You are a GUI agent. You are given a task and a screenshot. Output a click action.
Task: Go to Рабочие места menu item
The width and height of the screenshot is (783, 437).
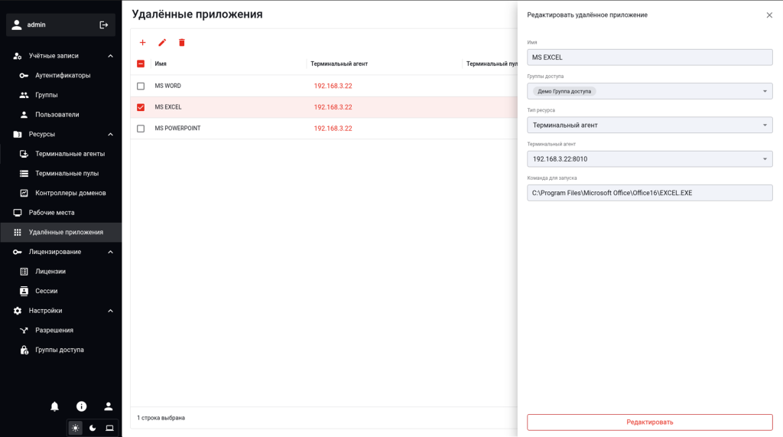(52, 213)
